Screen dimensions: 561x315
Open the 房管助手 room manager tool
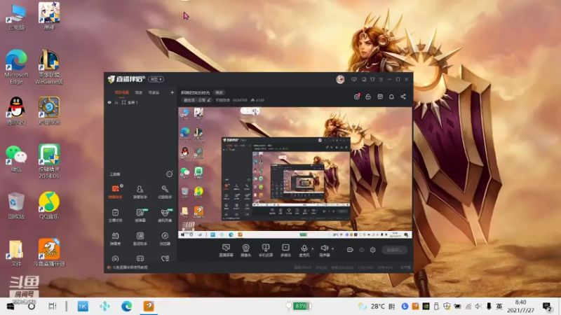[140, 191]
